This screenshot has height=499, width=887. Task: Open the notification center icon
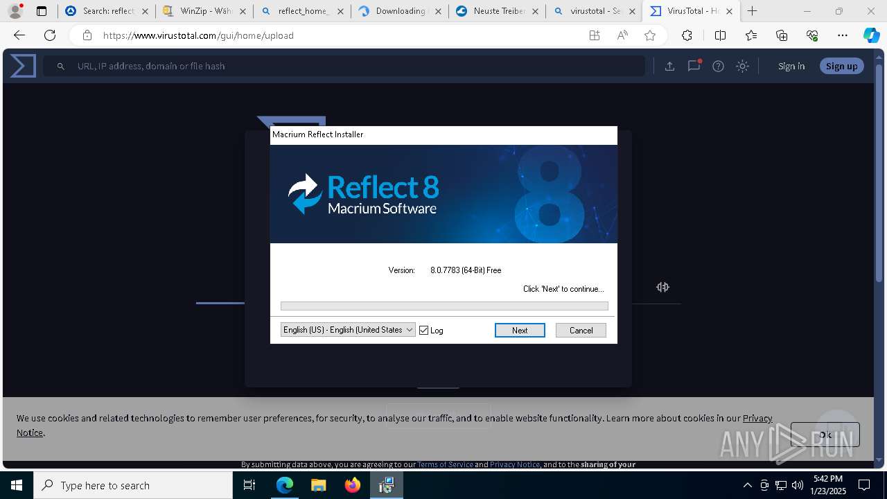coord(864,485)
